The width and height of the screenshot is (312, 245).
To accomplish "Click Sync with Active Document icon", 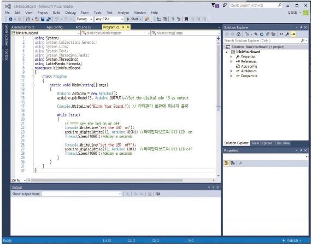I will [256, 34].
